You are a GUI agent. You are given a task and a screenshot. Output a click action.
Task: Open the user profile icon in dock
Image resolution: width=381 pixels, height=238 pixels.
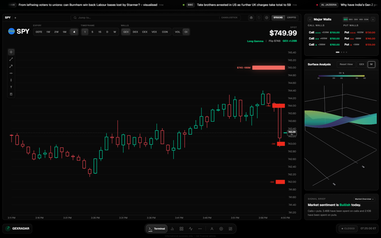tap(212, 229)
